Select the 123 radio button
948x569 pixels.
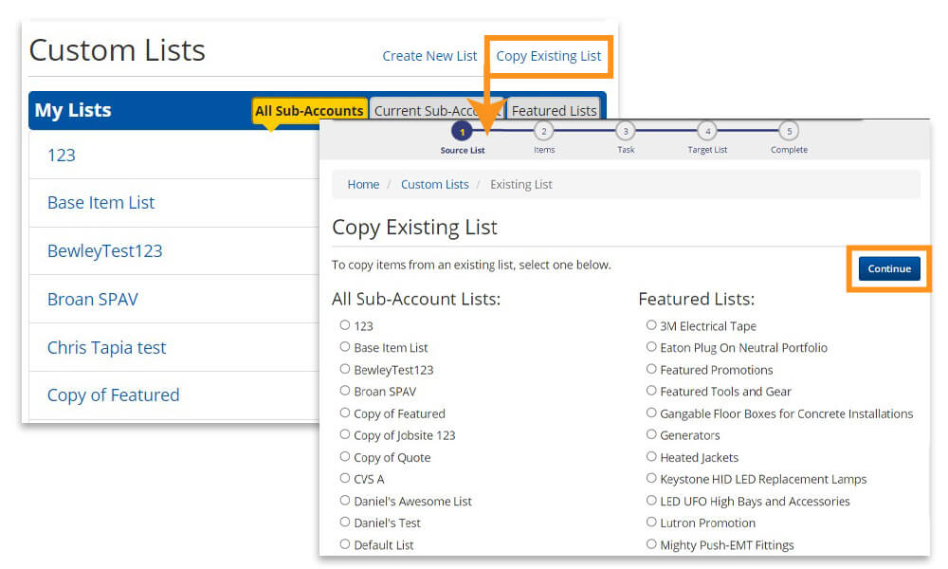pos(345,325)
